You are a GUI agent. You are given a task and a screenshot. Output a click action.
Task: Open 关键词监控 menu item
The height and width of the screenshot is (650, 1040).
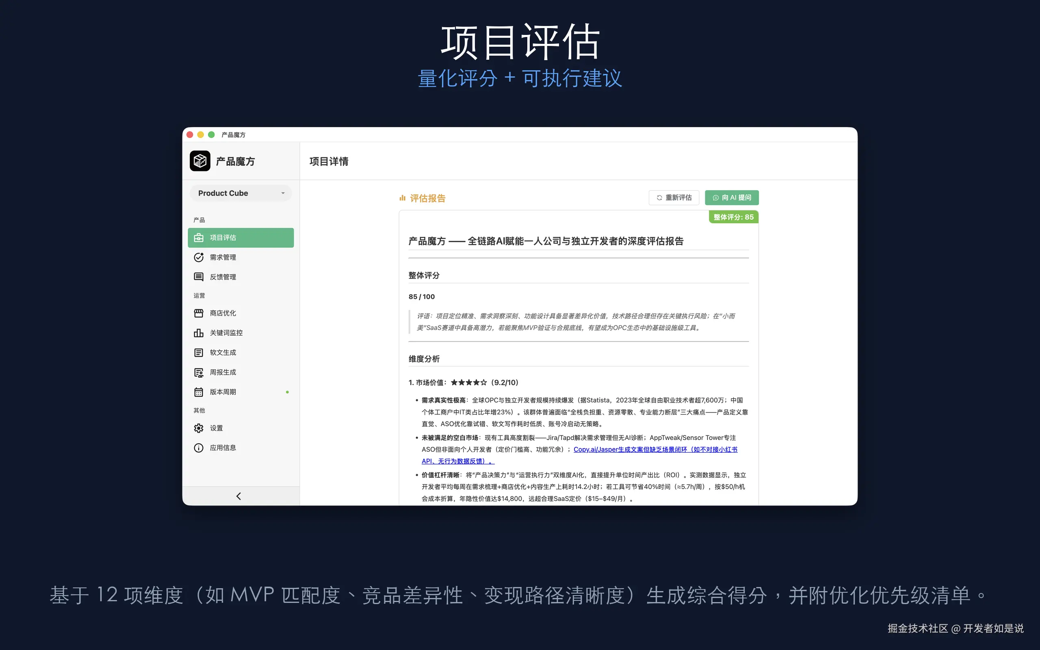click(240, 333)
